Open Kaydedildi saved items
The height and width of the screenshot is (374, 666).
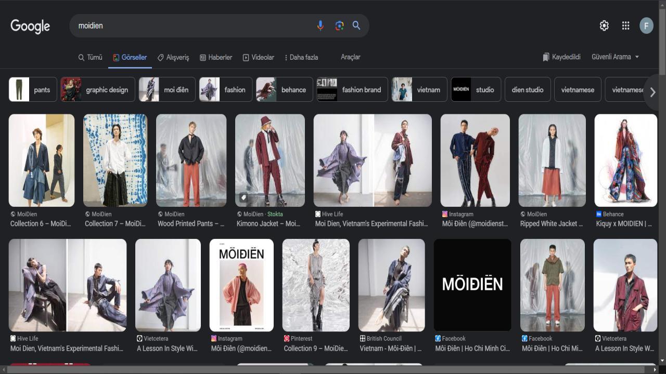(x=561, y=57)
